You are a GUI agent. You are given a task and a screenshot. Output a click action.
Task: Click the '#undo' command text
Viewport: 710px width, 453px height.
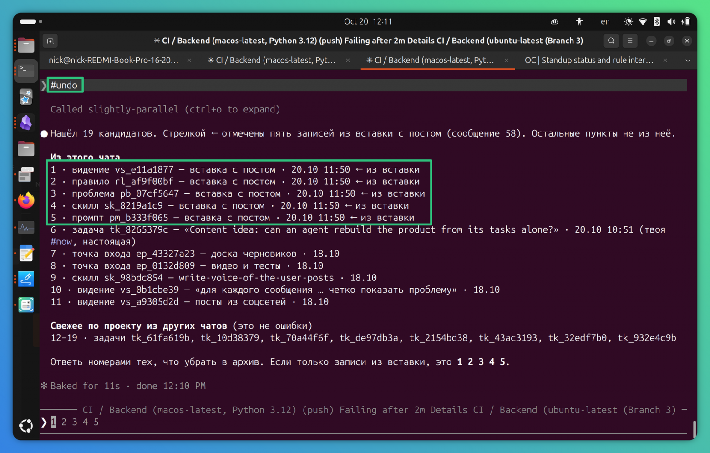[64, 85]
